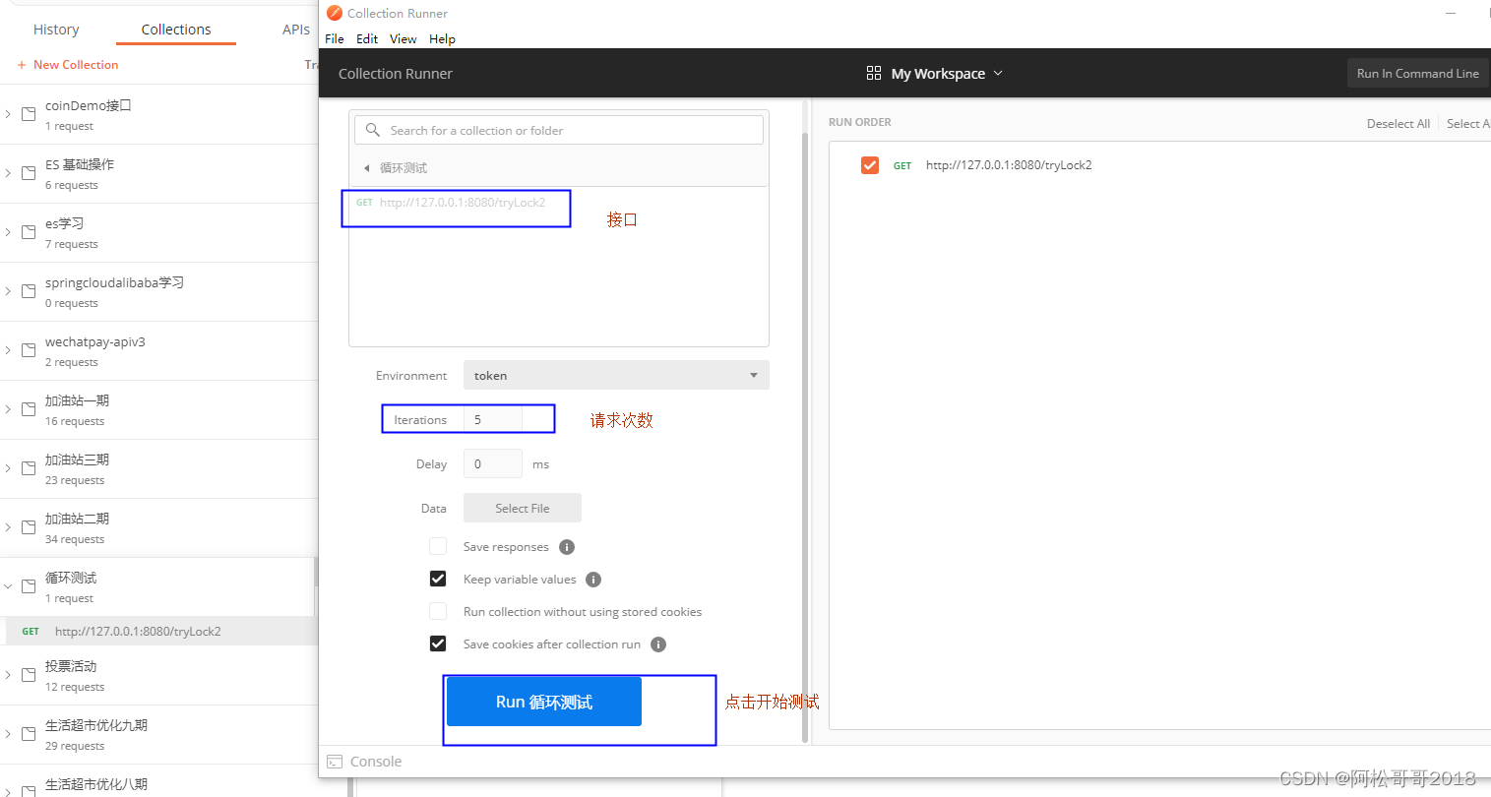Click the info icon for Save cookies after collection run
The image size is (1491, 797).
click(658, 644)
